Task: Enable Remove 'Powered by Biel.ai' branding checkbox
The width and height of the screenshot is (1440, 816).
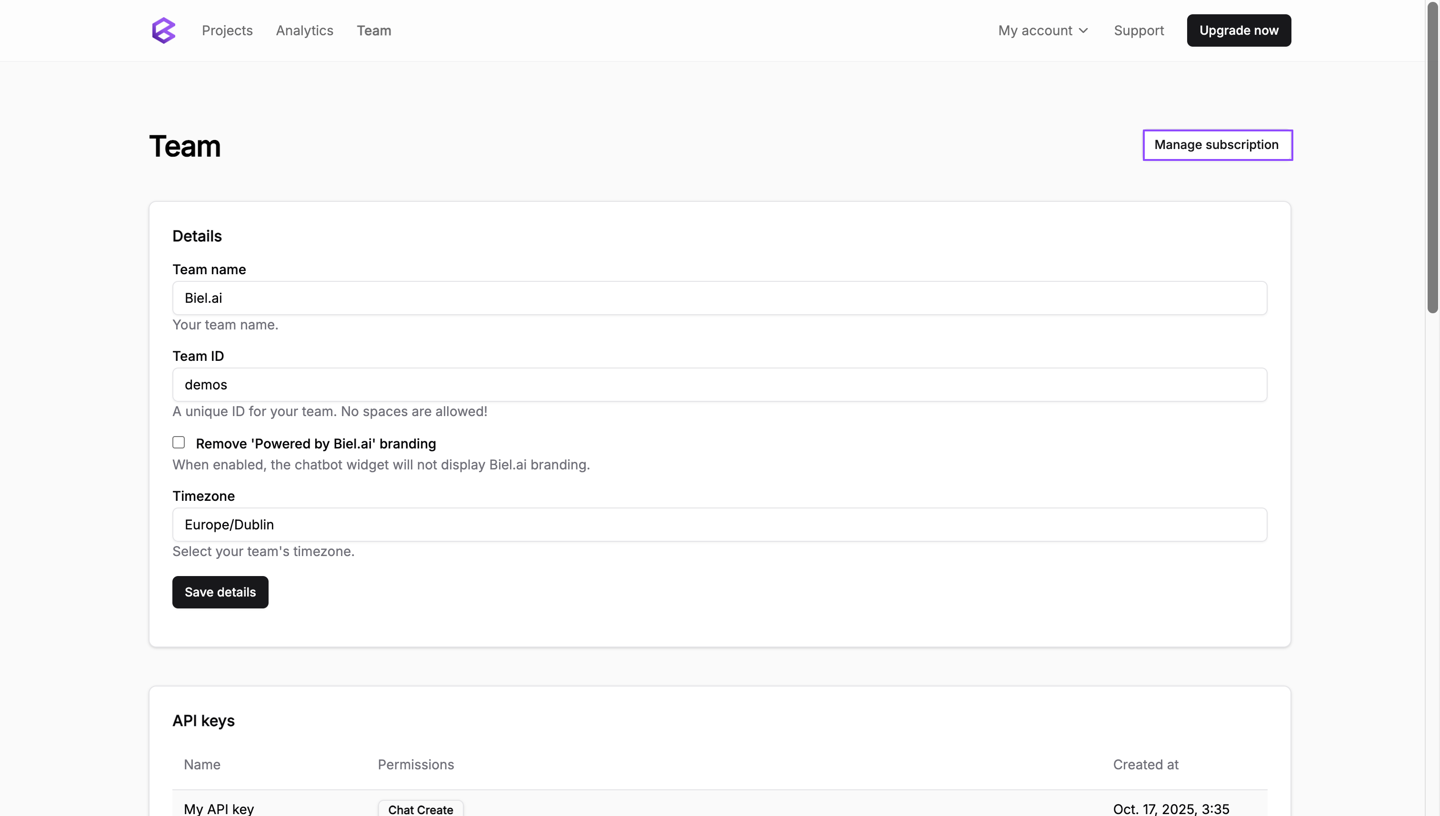Action: 178,442
